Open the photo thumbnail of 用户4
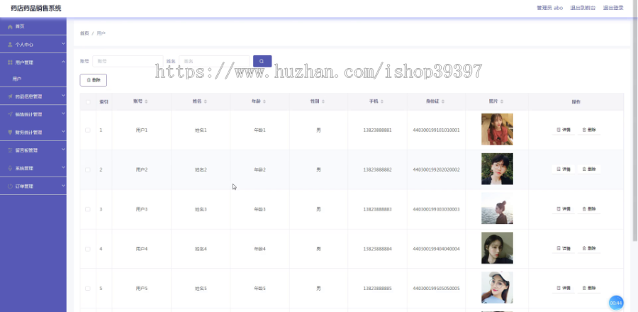 point(497,248)
